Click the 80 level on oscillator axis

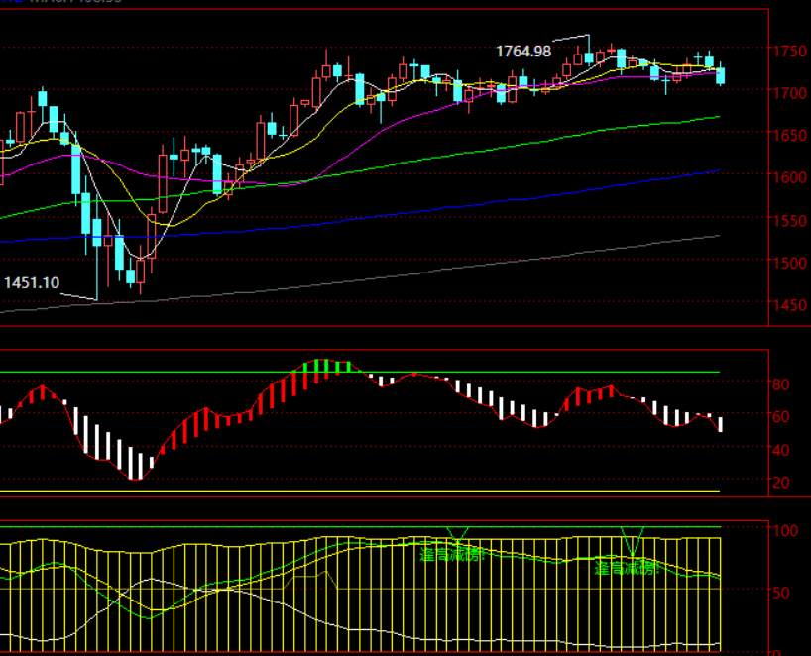tap(781, 384)
